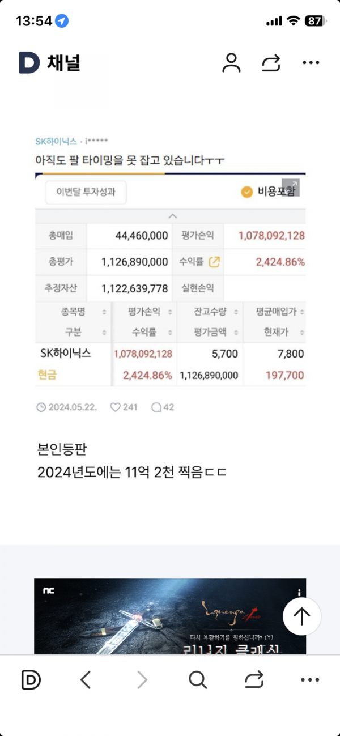340x736 pixels.
Task: Tap the Daum home icon in bottom bar
Action: click(31, 679)
